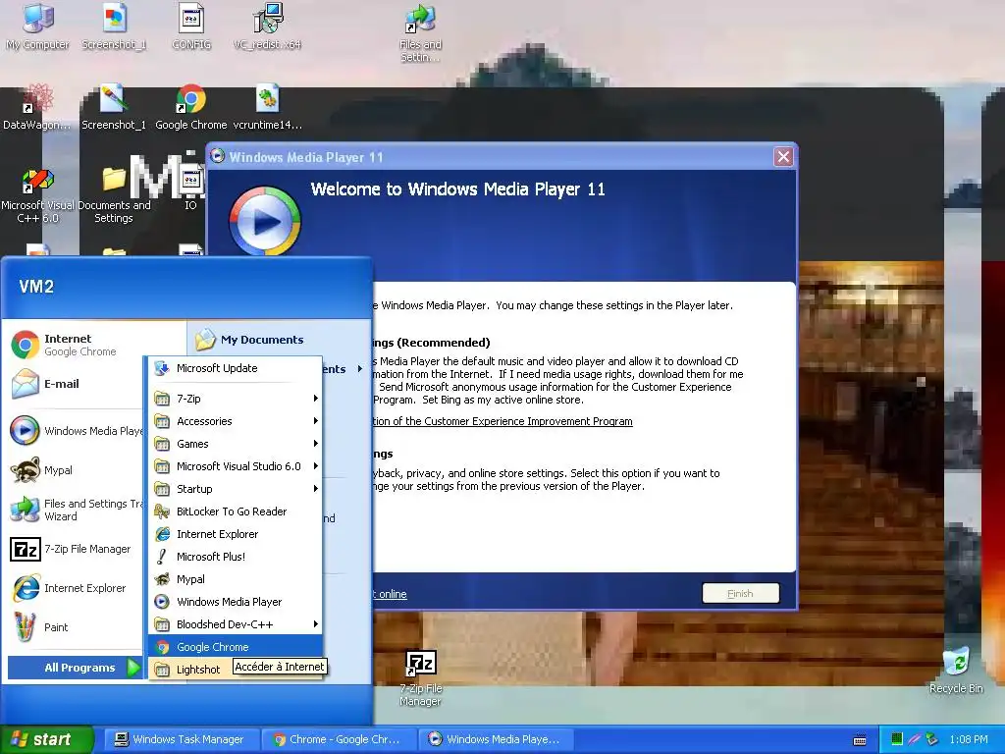Select Internet Explorer in All Programs list
Screen dimensions: 1005x754
236,534
